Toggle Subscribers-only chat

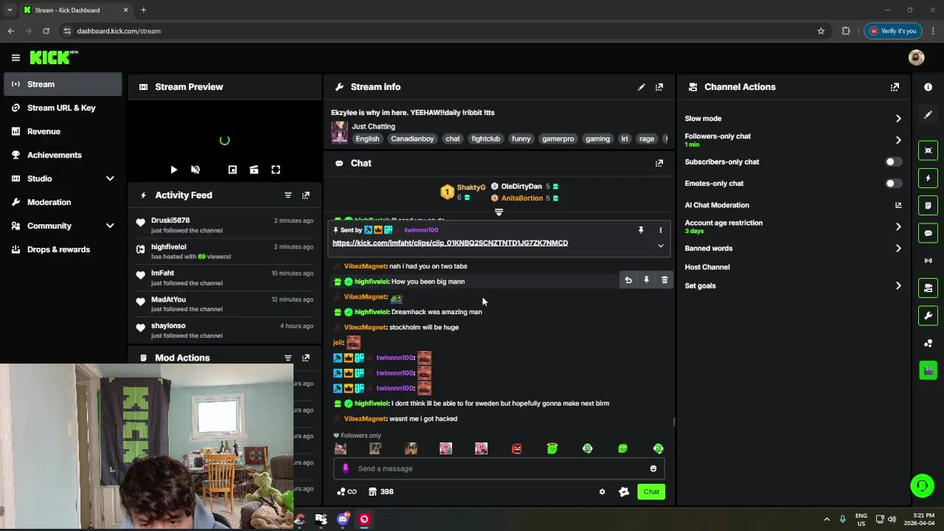[892, 162]
